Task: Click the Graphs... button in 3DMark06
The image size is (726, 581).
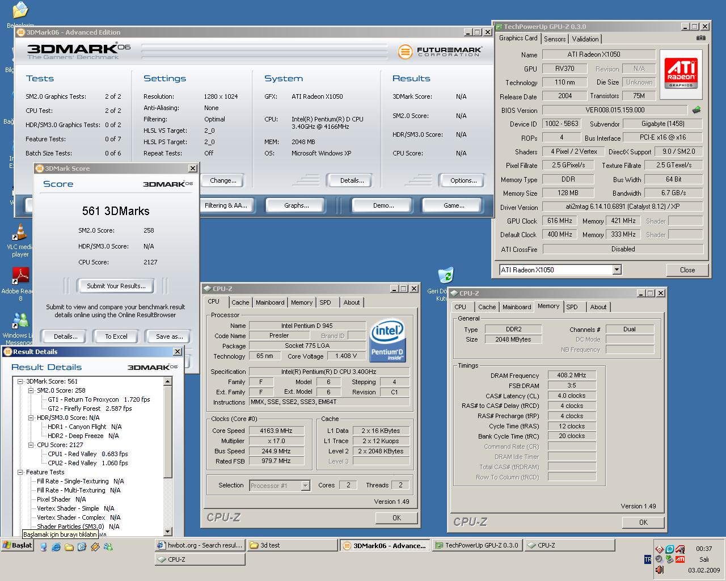Action: coord(296,205)
